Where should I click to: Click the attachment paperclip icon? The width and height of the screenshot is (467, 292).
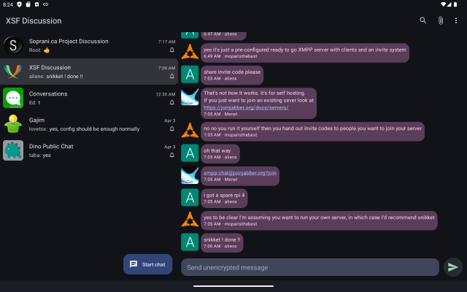point(441,20)
